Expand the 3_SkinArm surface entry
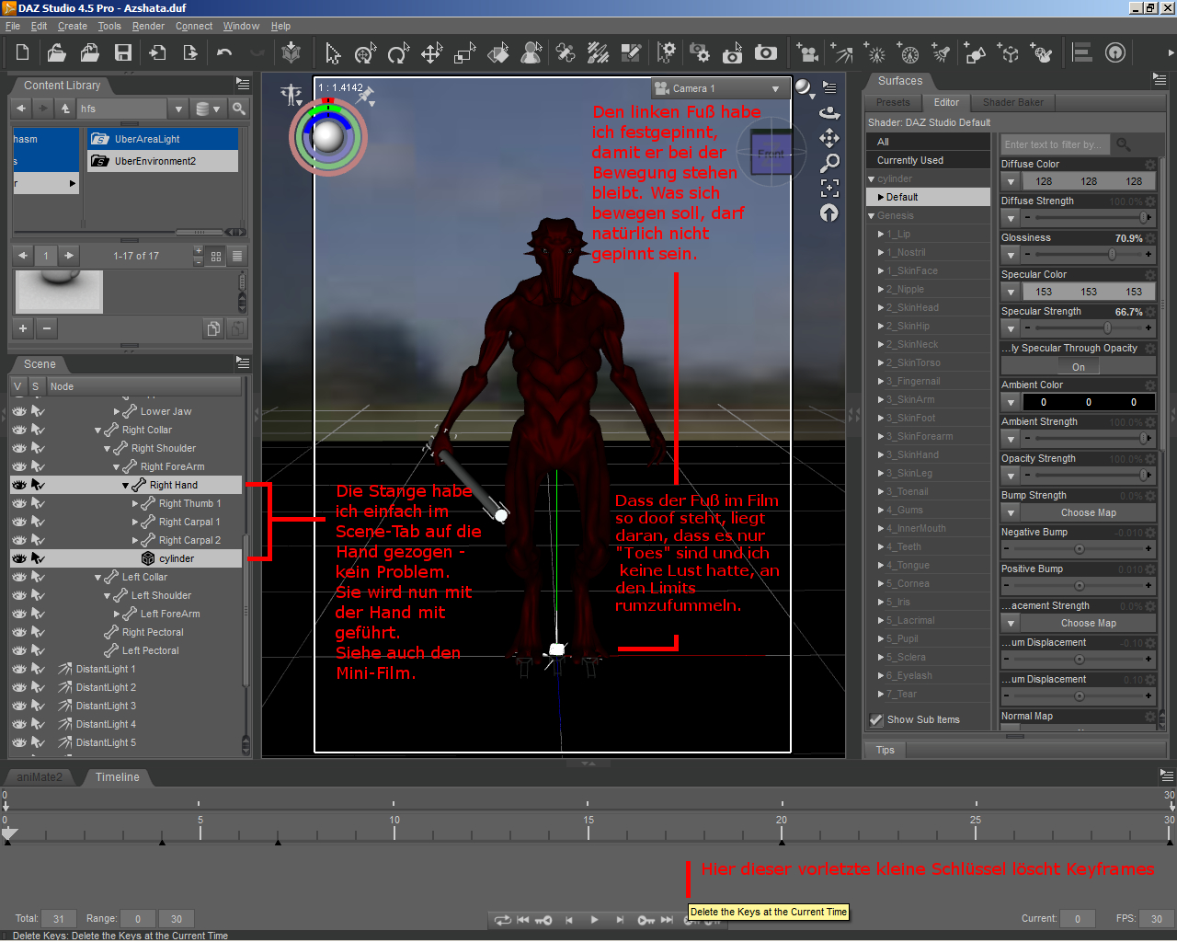The height and width of the screenshot is (942, 1177). coord(881,400)
